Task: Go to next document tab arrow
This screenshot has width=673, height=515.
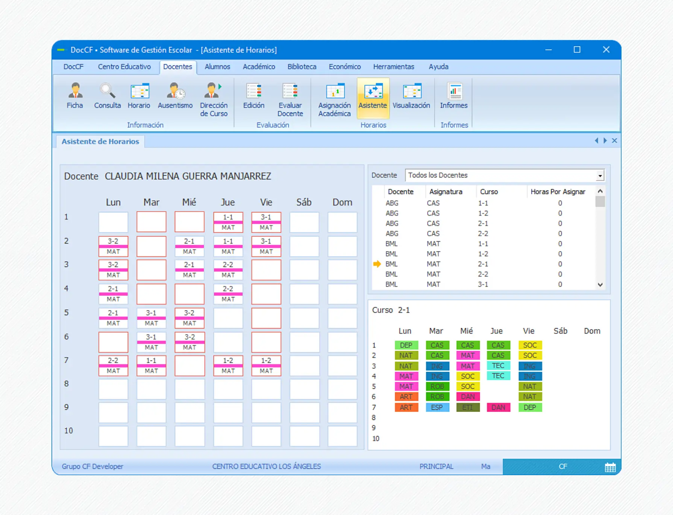Action: [x=605, y=141]
